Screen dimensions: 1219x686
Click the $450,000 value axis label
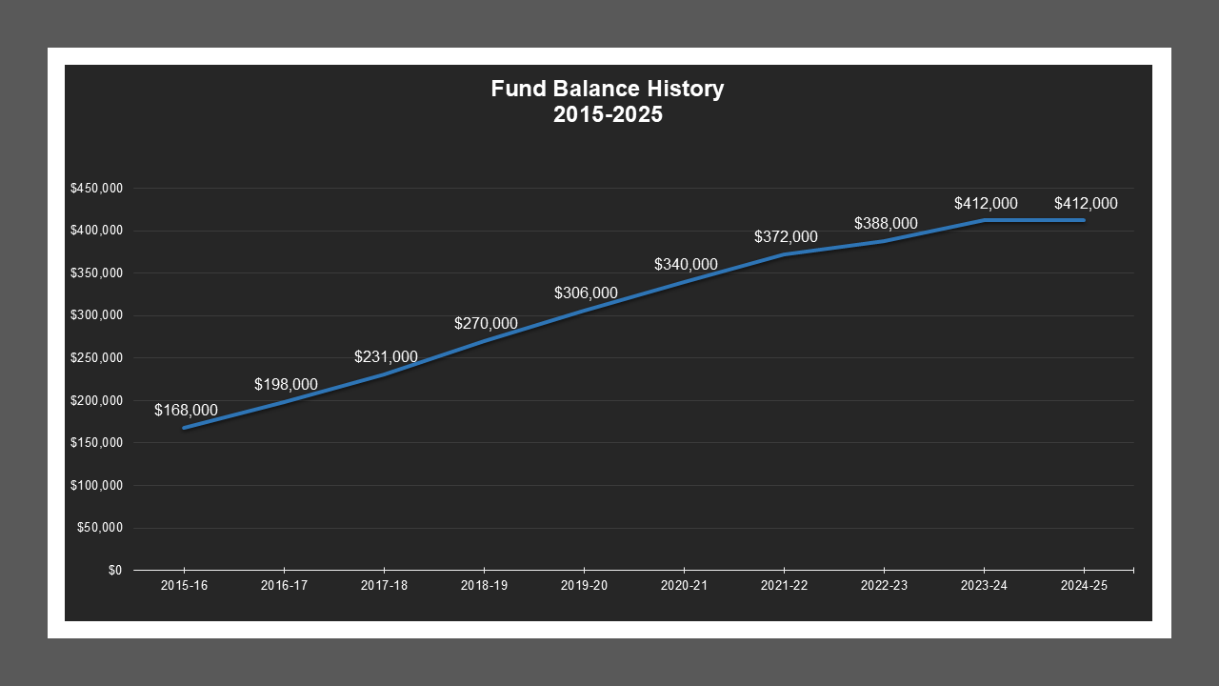click(97, 188)
